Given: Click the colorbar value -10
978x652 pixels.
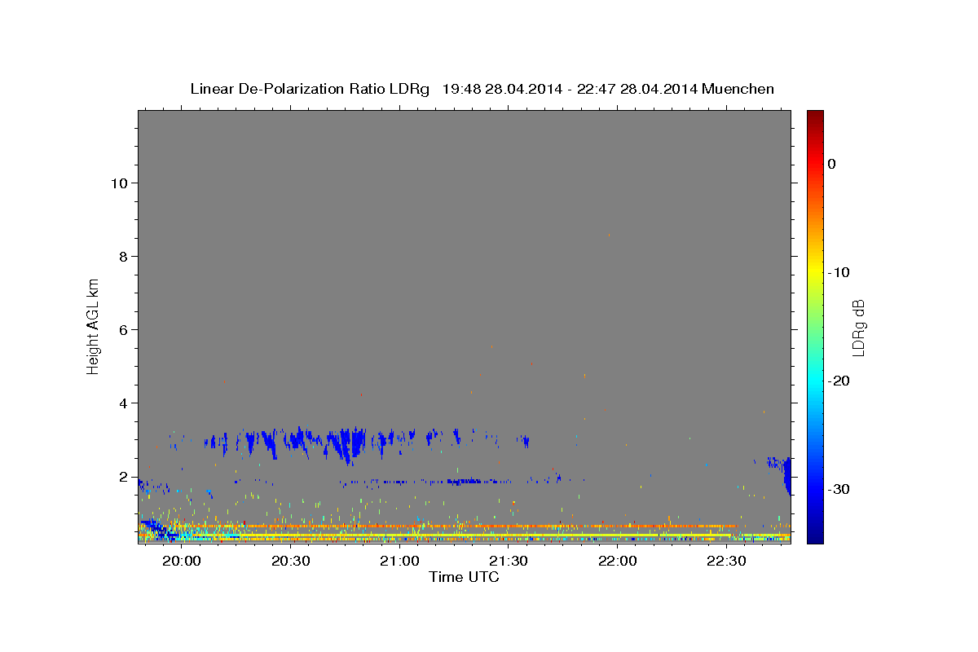Looking at the screenshot, I should [839, 272].
